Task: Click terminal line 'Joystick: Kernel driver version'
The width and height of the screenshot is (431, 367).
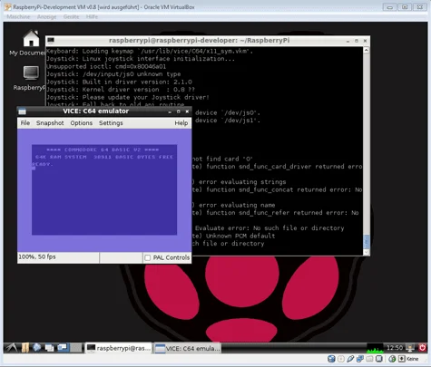Action: 121,90
